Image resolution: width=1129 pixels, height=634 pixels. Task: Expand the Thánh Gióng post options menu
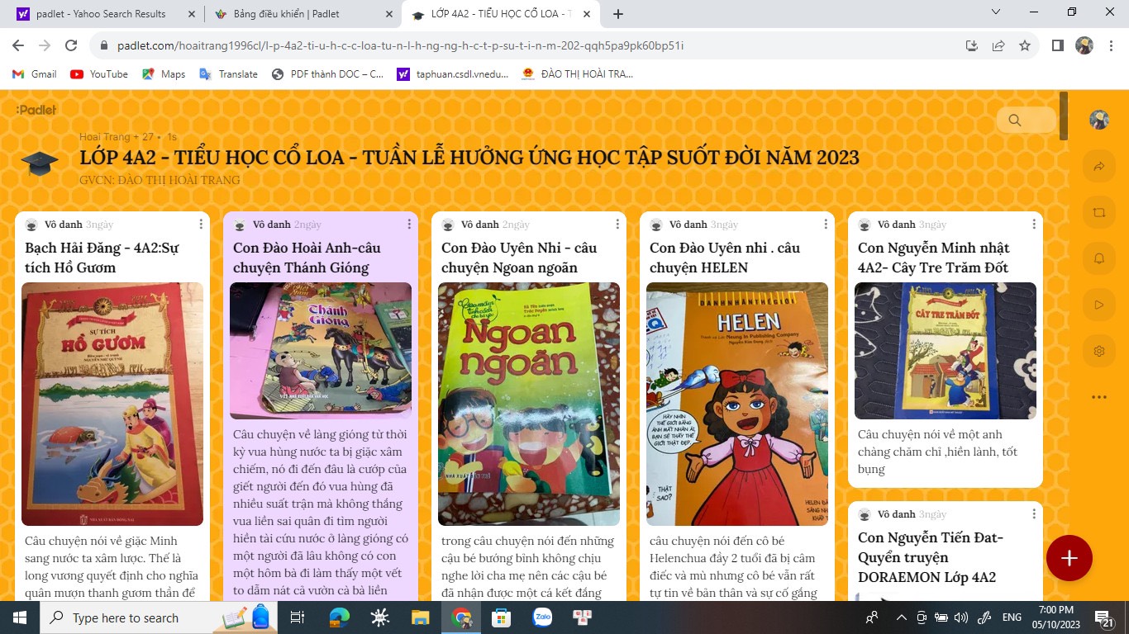click(x=409, y=225)
